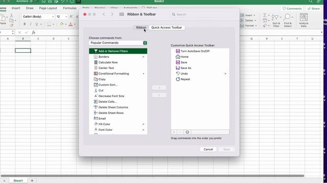The height and width of the screenshot is (184, 327).
Task: Expand the Fill Color submenu arrow
Action: [x=143, y=124]
